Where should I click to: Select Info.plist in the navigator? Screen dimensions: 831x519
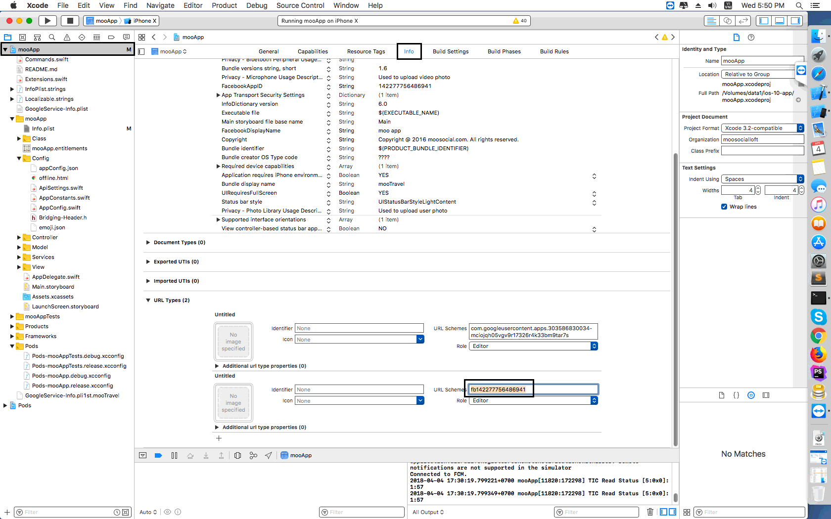pos(43,129)
